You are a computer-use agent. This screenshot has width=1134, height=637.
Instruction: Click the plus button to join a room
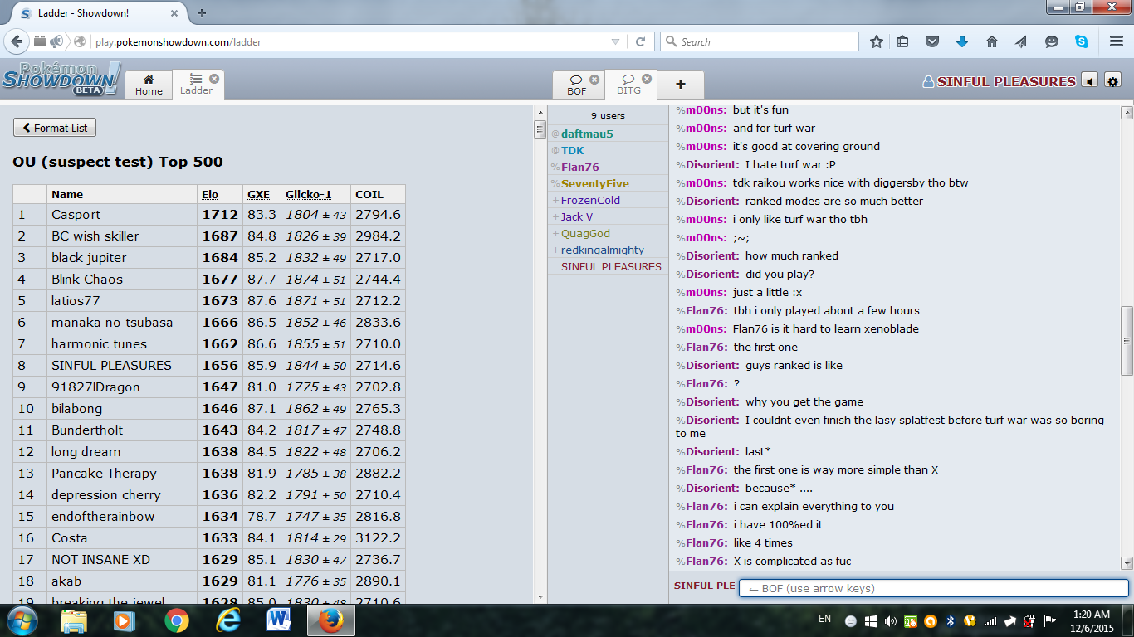point(680,85)
